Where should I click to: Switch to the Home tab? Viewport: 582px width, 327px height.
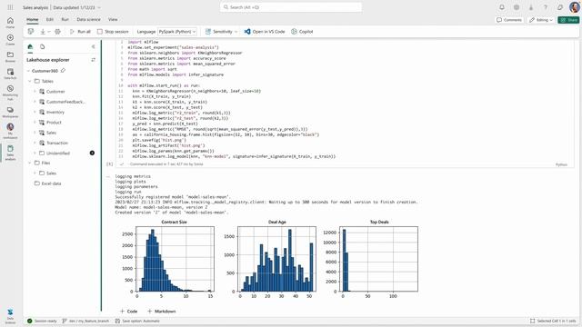33,19
